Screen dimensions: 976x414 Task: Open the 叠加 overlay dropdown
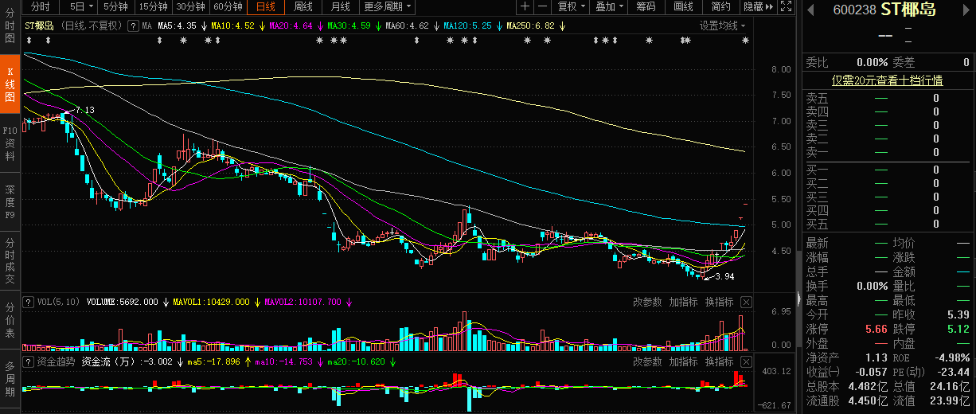(x=609, y=6)
